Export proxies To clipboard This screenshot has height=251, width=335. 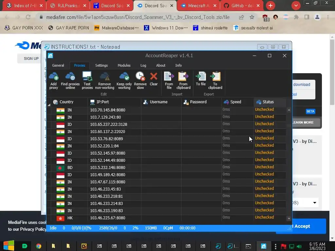point(215,80)
